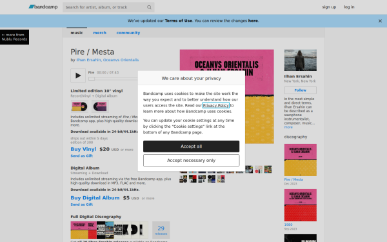Accept necessary cookies only

coord(192,161)
